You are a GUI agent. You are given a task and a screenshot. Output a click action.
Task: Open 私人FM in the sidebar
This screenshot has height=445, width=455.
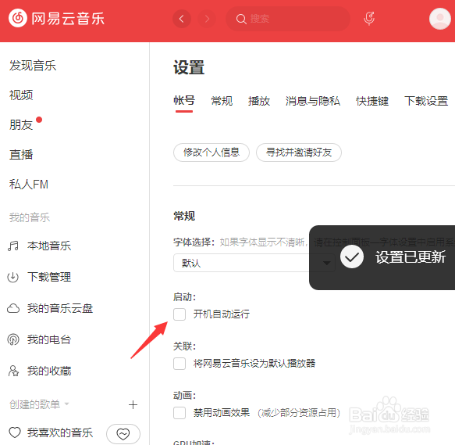(29, 184)
